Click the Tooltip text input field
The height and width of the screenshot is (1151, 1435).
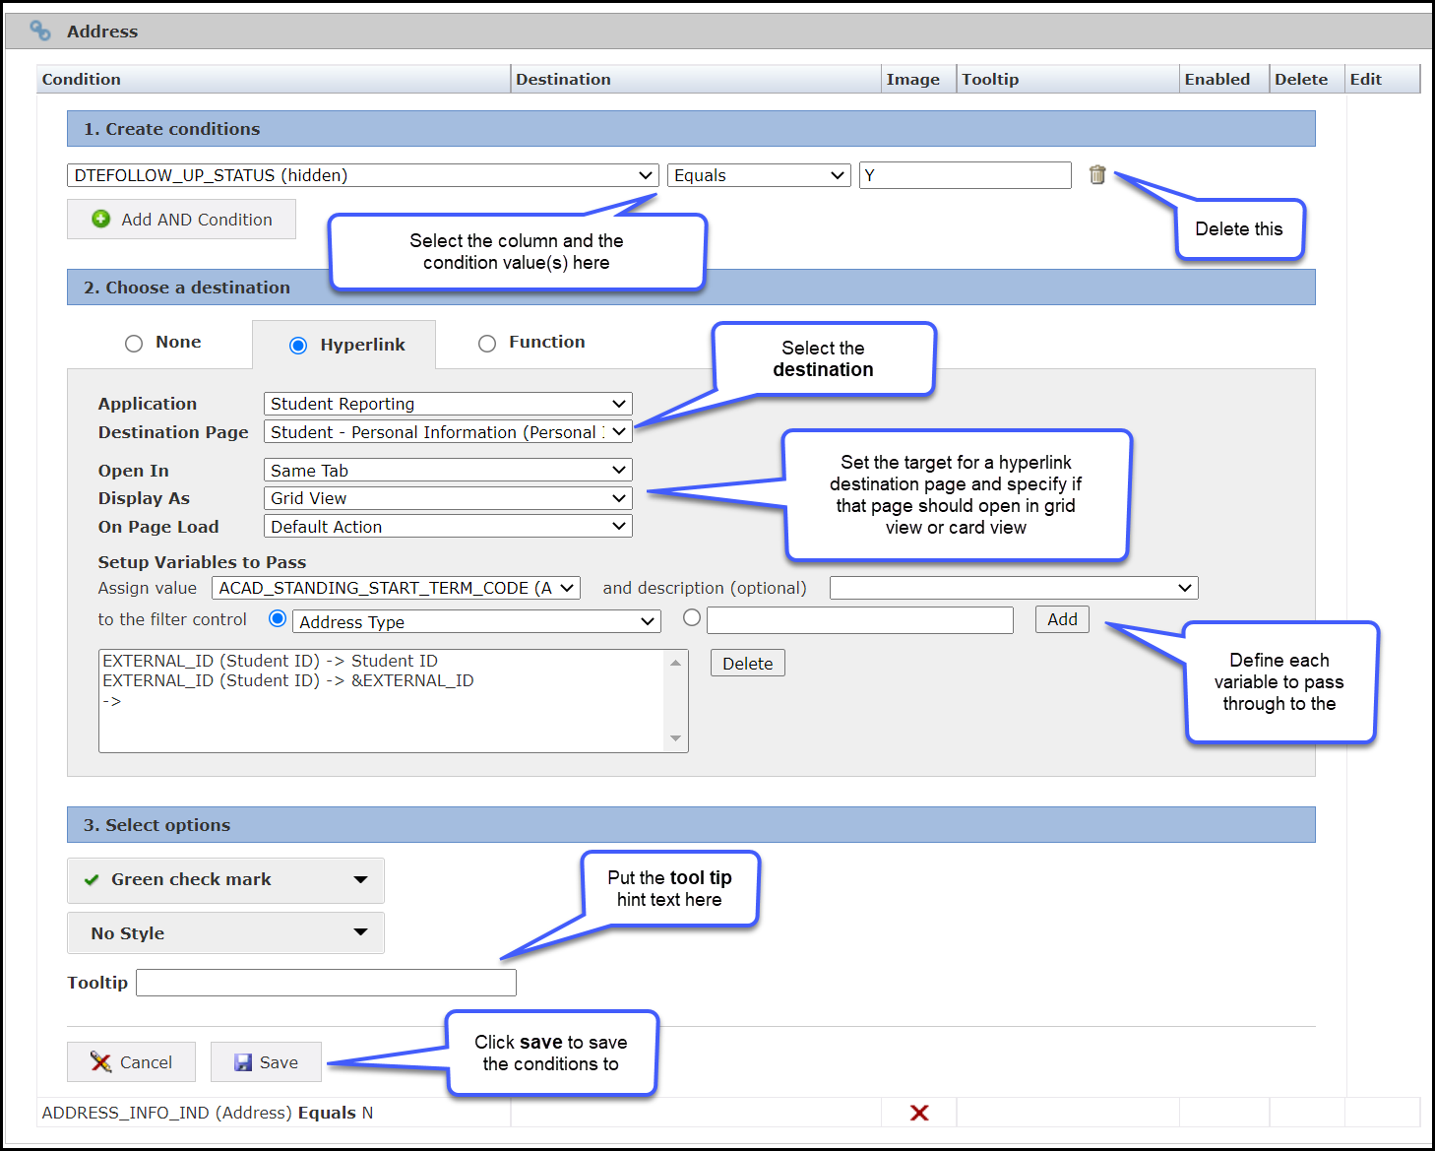326,983
